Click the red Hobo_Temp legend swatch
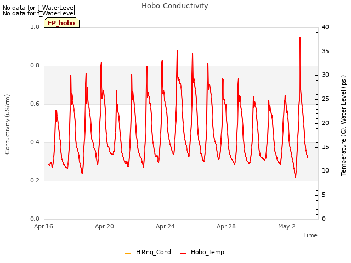 pyautogui.click(x=183, y=253)
